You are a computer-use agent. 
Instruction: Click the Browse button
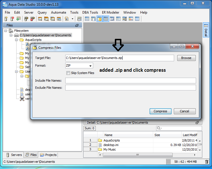[186, 58]
